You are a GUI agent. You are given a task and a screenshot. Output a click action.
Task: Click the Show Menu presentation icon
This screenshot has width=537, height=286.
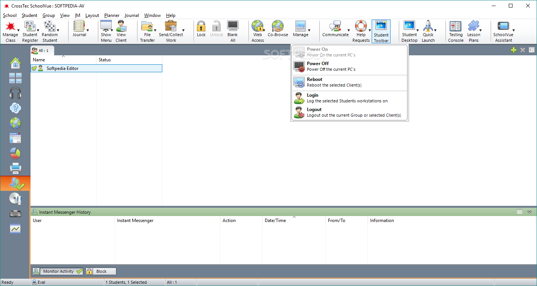[106, 26]
